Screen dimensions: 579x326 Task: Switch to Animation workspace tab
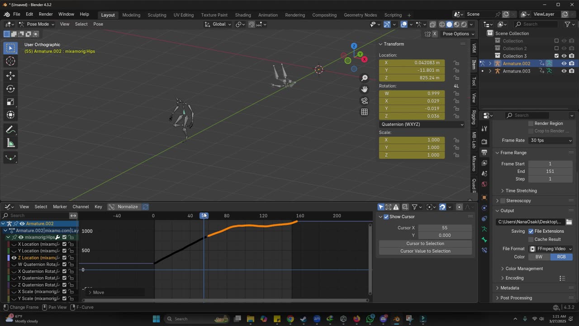(x=268, y=15)
